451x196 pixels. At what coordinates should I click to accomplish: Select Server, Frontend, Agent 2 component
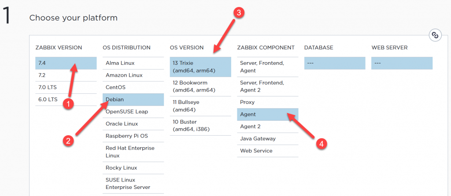267,86
